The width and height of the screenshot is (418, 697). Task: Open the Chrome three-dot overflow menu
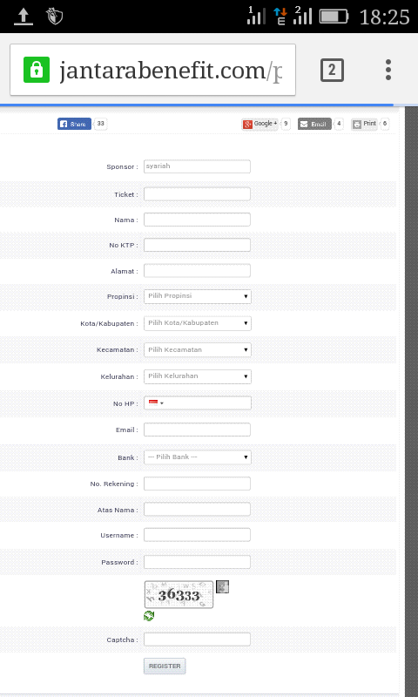pyautogui.click(x=388, y=70)
